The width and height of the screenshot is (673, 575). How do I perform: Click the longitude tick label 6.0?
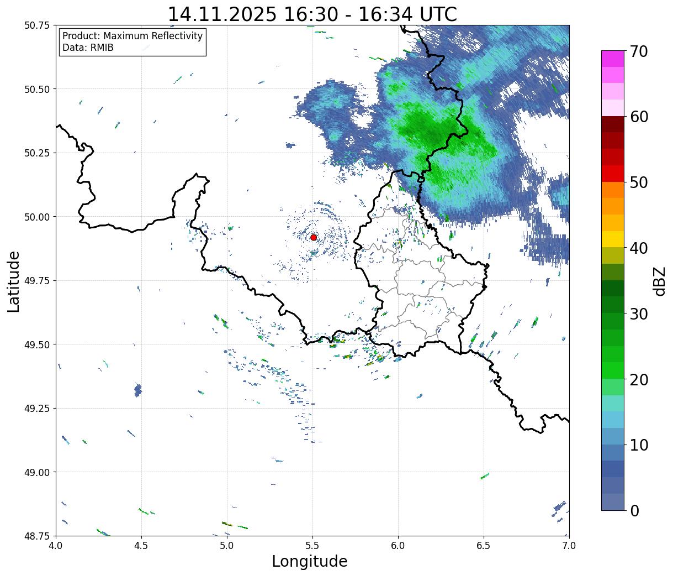[398, 546]
